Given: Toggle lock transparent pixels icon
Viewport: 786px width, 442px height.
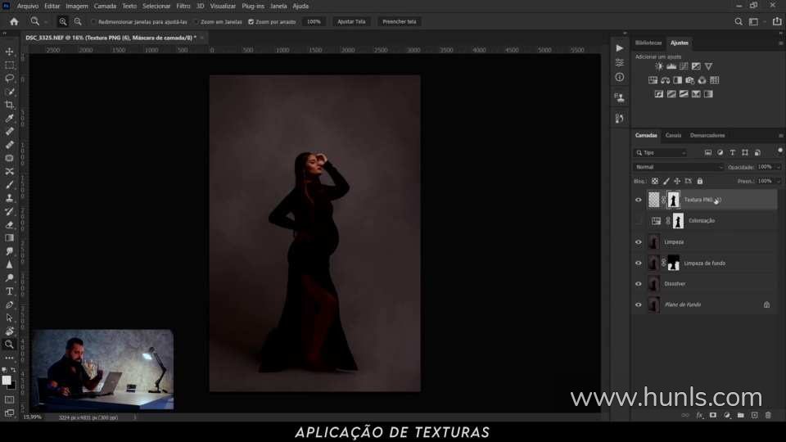Looking at the screenshot, I should click(x=655, y=181).
